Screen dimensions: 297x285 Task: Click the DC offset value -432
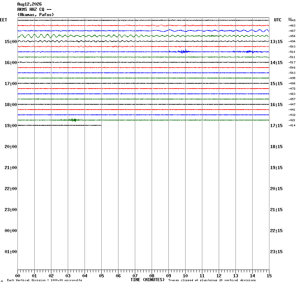pos(292,115)
